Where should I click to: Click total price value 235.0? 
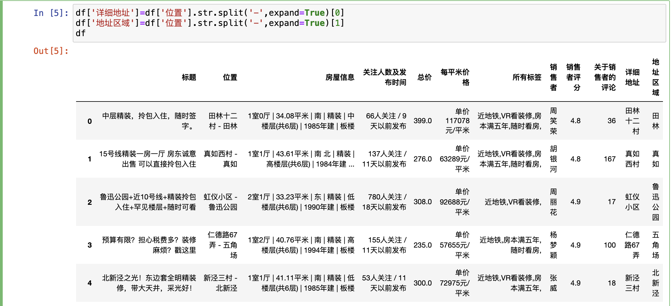(423, 245)
